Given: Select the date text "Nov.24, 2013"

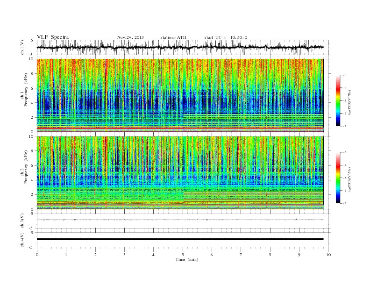Looking at the screenshot, I should [x=130, y=37].
